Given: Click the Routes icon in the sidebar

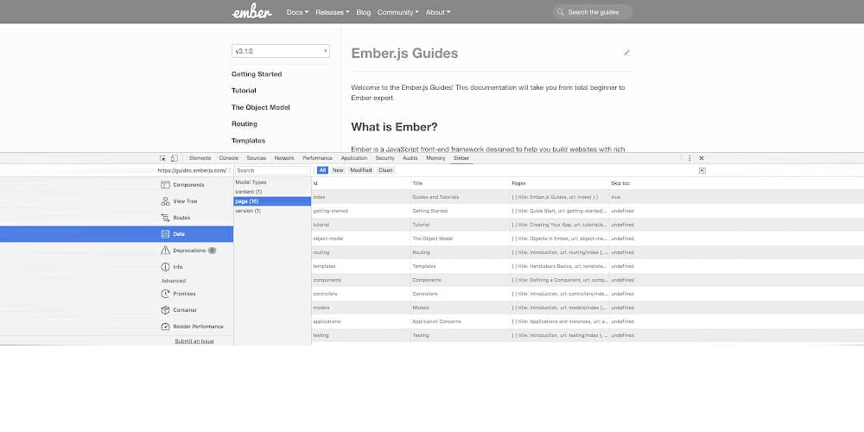Looking at the screenshot, I should click(x=165, y=218).
